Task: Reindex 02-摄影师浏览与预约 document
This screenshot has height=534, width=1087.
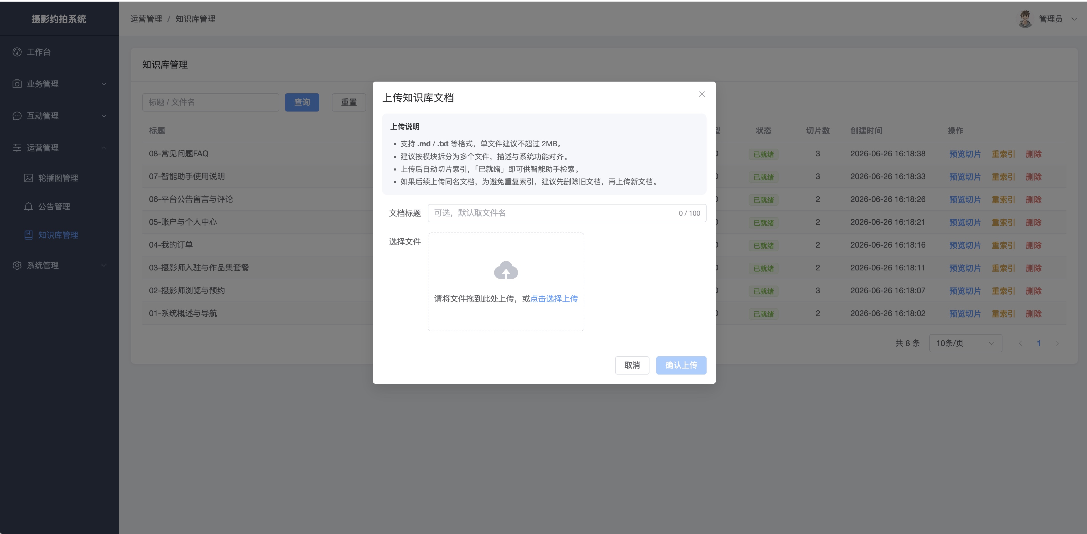Action: pyautogui.click(x=1003, y=291)
